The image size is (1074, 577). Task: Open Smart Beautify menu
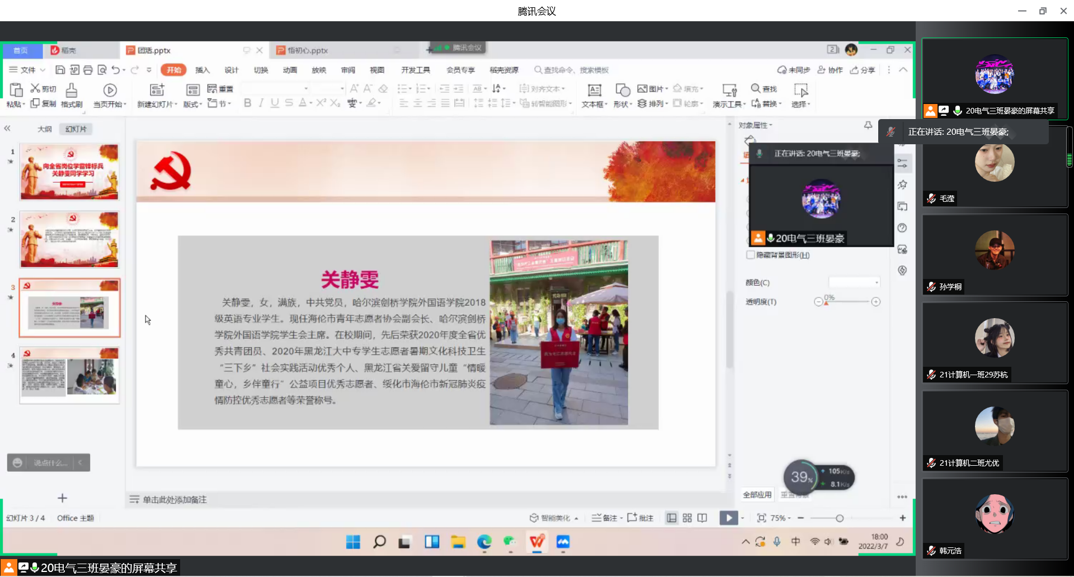553,518
